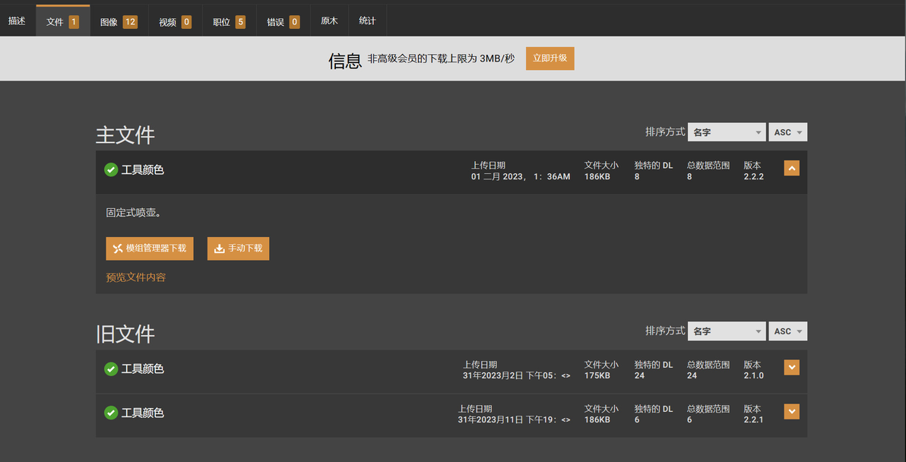Viewport: 906px width, 462px height.
Task: Click the 职位 count badge 5
Action: [x=239, y=22]
